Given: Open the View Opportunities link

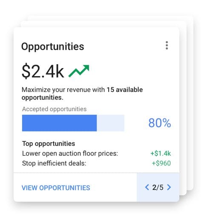Looking at the screenshot, I should click(56, 188).
